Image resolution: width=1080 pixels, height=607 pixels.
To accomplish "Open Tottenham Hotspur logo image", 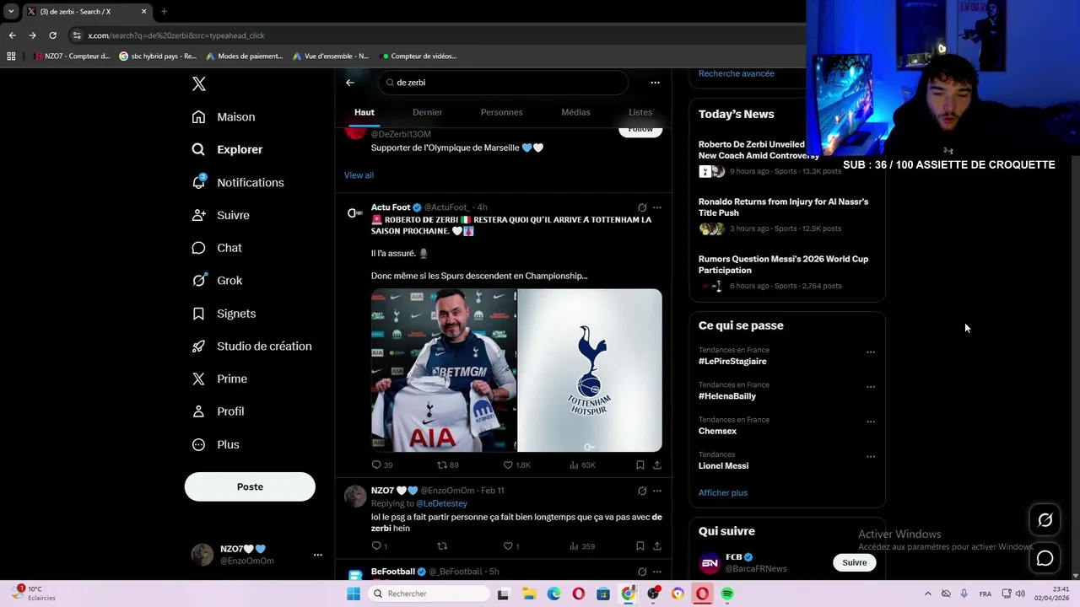I will 590,370.
